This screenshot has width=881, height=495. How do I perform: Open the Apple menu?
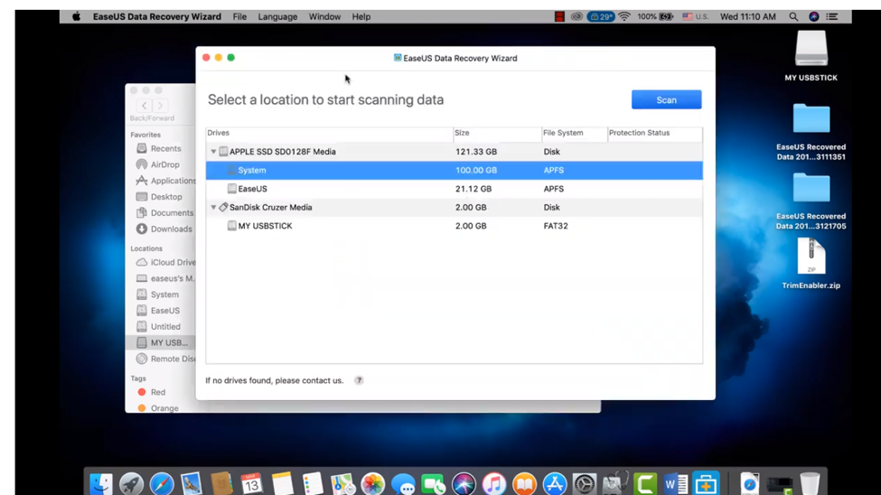(77, 16)
